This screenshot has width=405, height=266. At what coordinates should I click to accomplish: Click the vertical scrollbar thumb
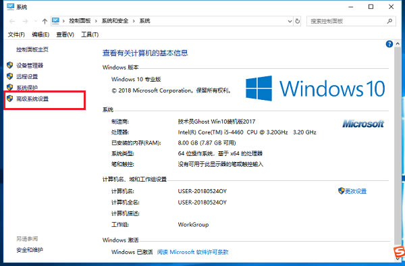pyautogui.click(x=398, y=145)
